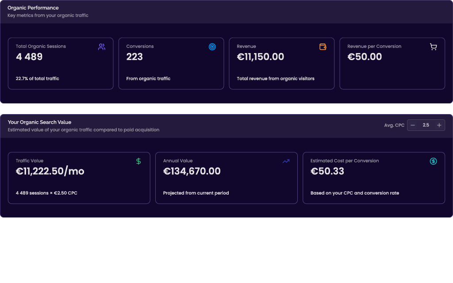Select the Conversions 223 card
Screen dimensions: 453x283
171,64
